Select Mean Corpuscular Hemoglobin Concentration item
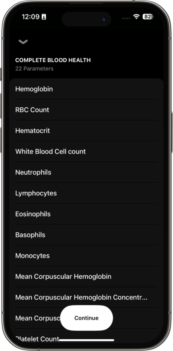Image resolution: width=173 pixels, height=351 pixels. (86, 297)
